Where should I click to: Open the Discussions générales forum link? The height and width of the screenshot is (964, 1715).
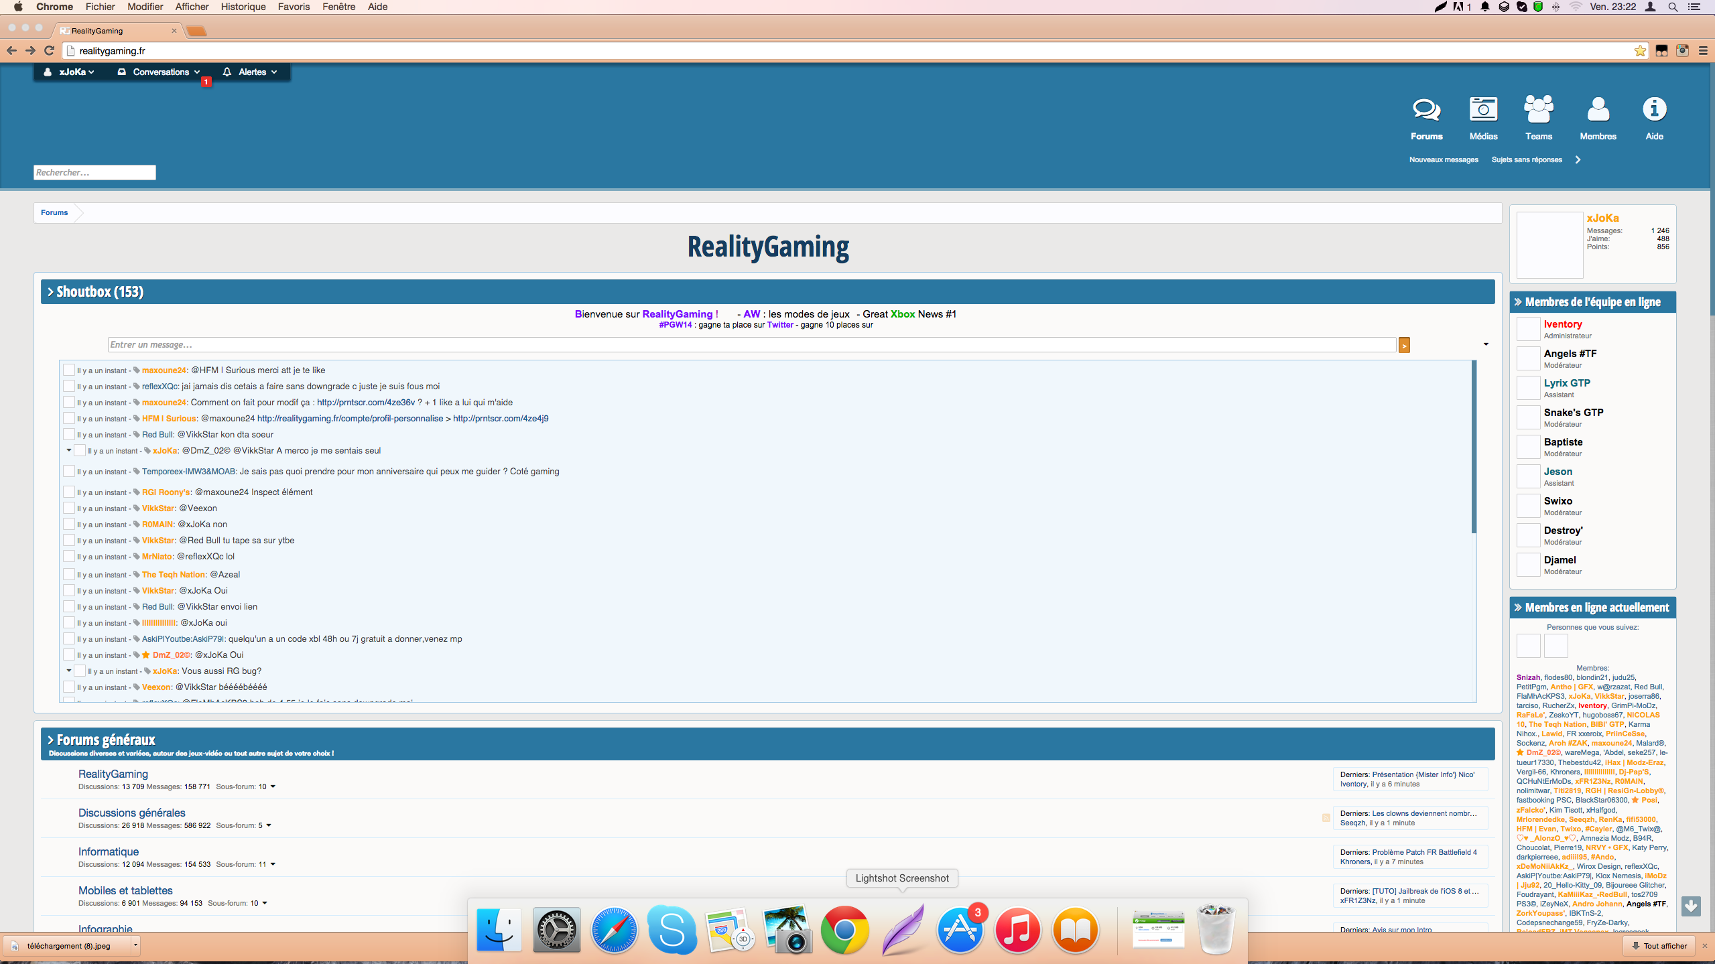click(131, 813)
